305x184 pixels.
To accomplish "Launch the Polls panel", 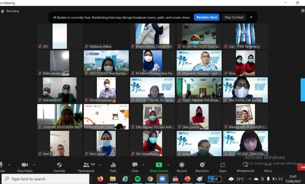I will 113,166.
